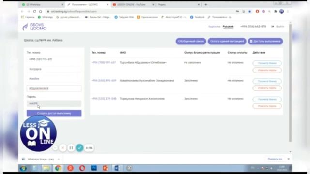Open the WhatsApp bookmark in the bookmarks bar

[x=45, y=17]
